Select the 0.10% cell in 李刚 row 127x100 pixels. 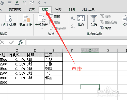[17, 64]
